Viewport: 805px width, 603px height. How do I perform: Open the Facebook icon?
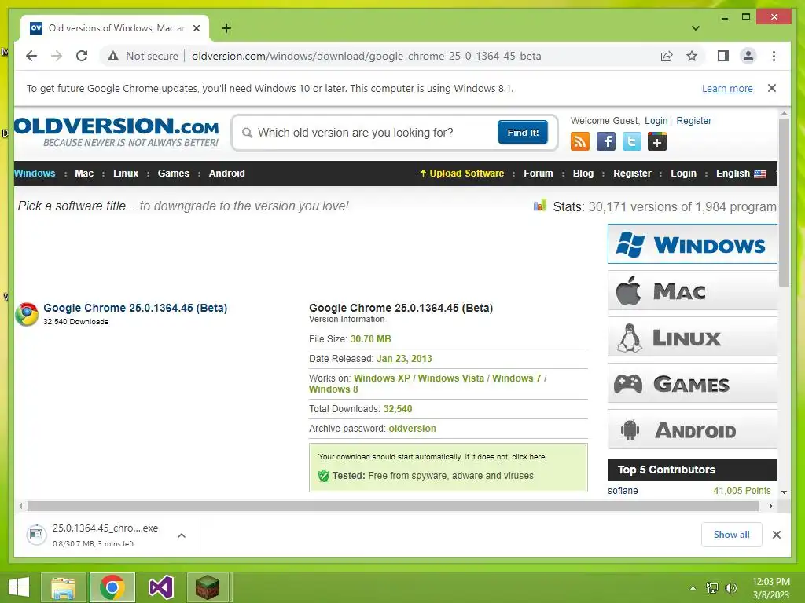606,141
